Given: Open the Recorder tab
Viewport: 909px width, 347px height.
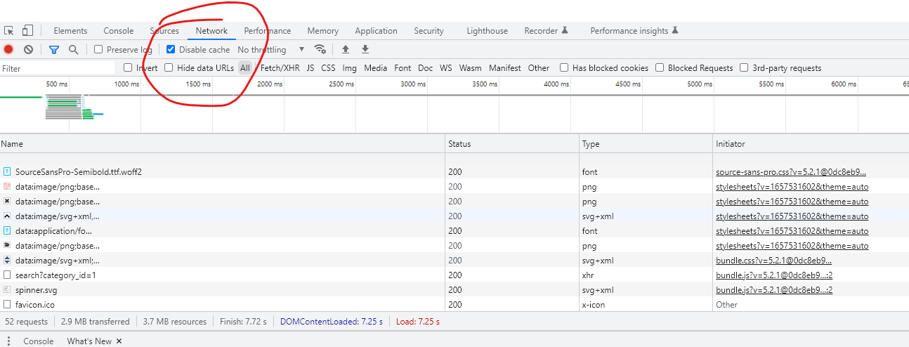Looking at the screenshot, I should point(546,31).
